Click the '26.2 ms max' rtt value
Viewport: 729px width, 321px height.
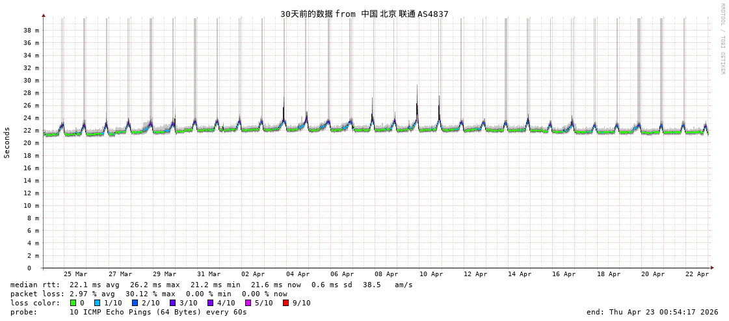155,285
